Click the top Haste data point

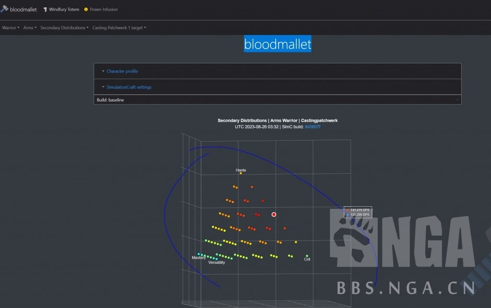pos(241,173)
